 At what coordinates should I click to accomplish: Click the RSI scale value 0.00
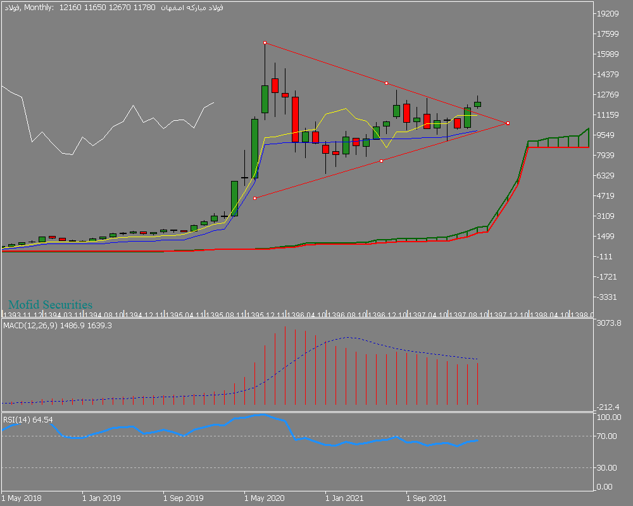[605, 486]
